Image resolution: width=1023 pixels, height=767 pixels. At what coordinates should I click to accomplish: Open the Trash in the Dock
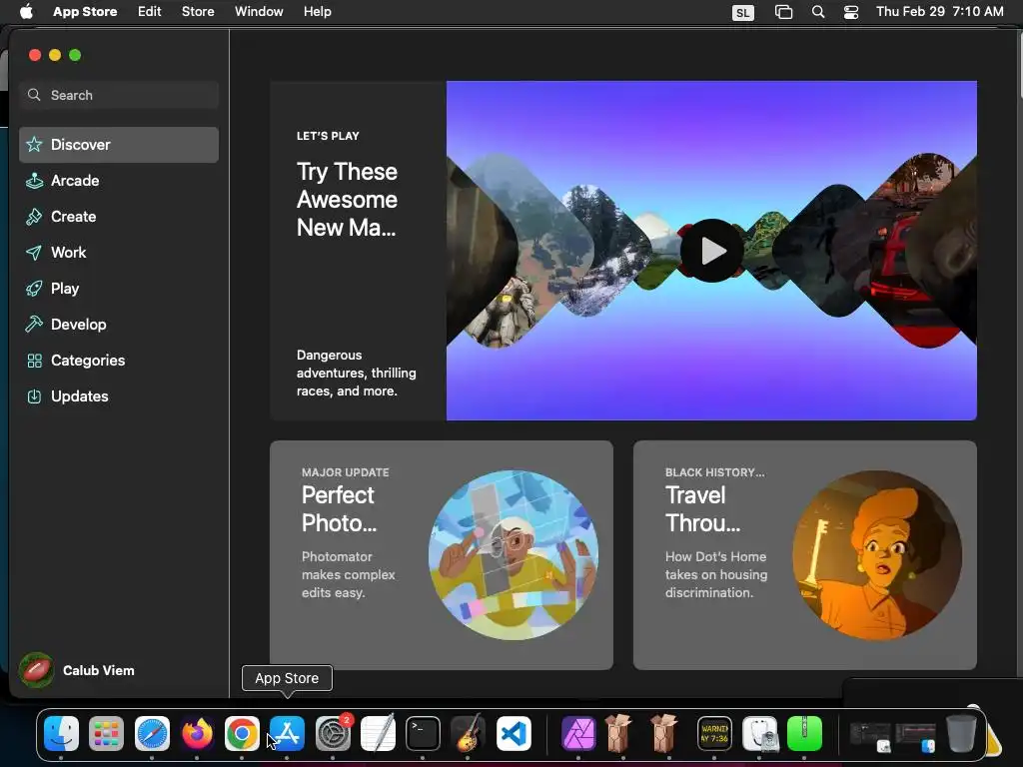click(960, 734)
